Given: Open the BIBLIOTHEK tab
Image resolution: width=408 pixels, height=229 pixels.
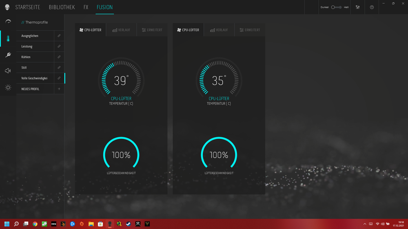Looking at the screenshot, I should pos(62,7).
